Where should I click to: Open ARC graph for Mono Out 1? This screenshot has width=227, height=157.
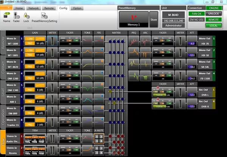145,41
